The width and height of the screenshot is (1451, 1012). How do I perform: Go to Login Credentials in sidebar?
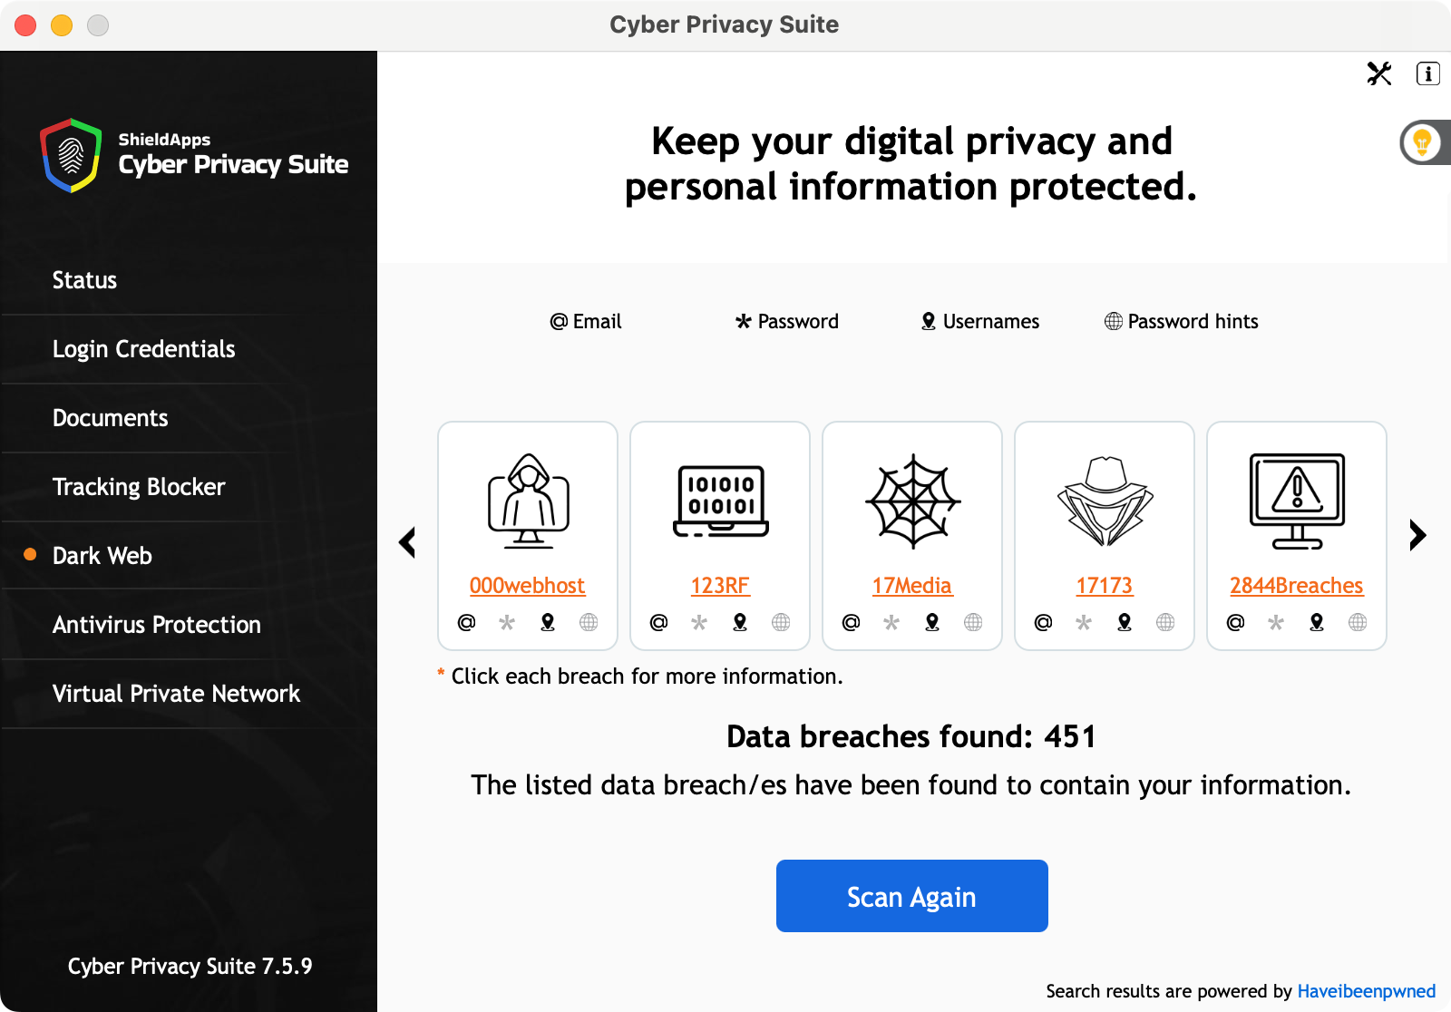click(143, 349)
